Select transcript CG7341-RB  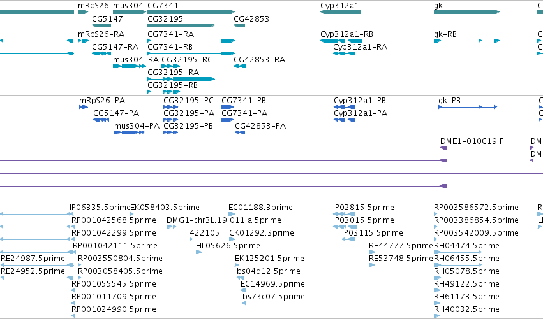pyautogui.click(x=191, y=53)
